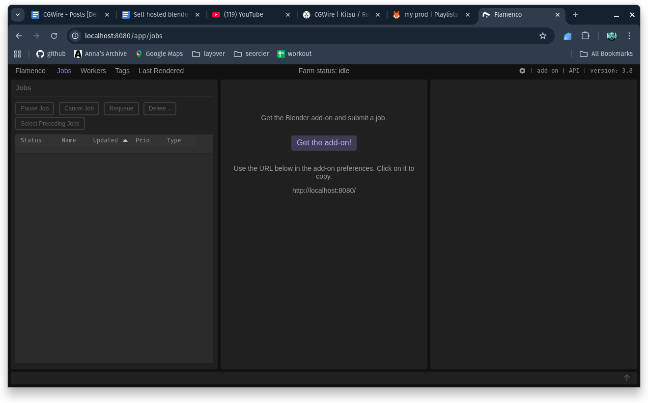
Task: Select the Jobs navigation item
Action: click(x=64, y=71)
